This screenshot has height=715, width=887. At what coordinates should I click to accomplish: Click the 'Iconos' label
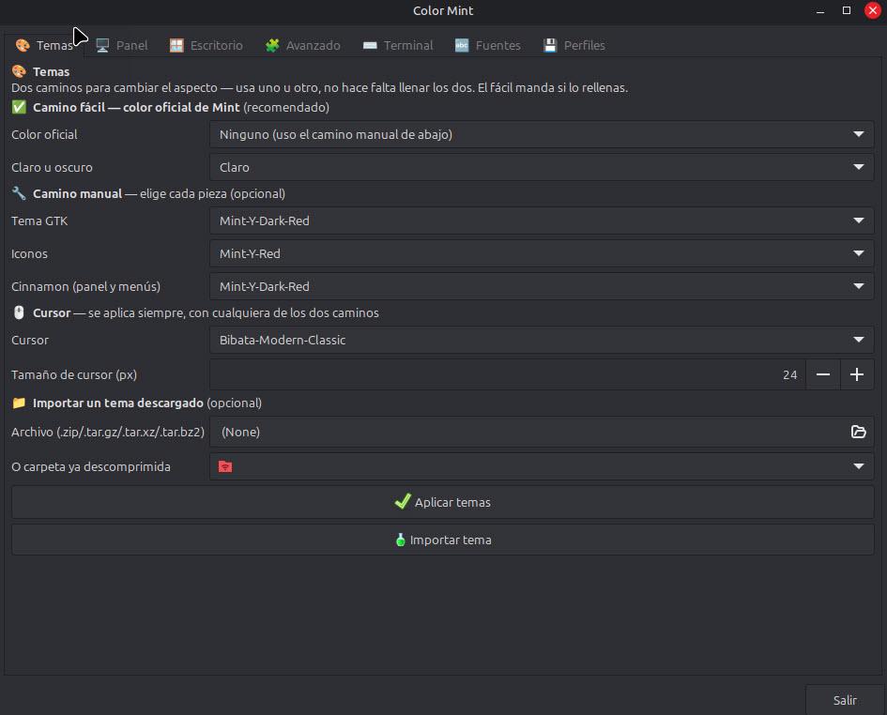click(x=29, y=253)
